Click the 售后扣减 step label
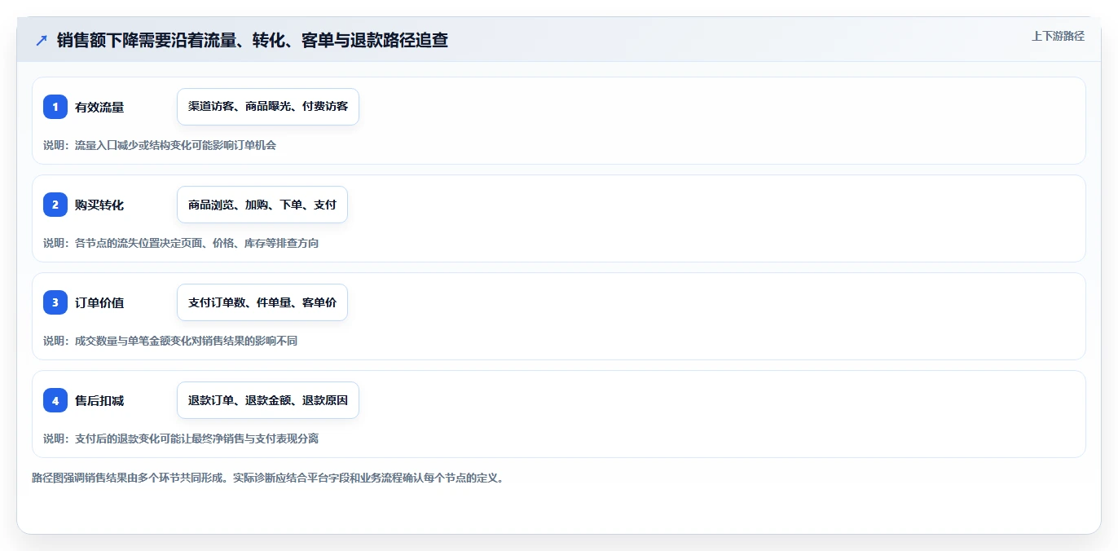This screenshot has width=1118, height=551. pyautogui.click(x=99, y=400)
